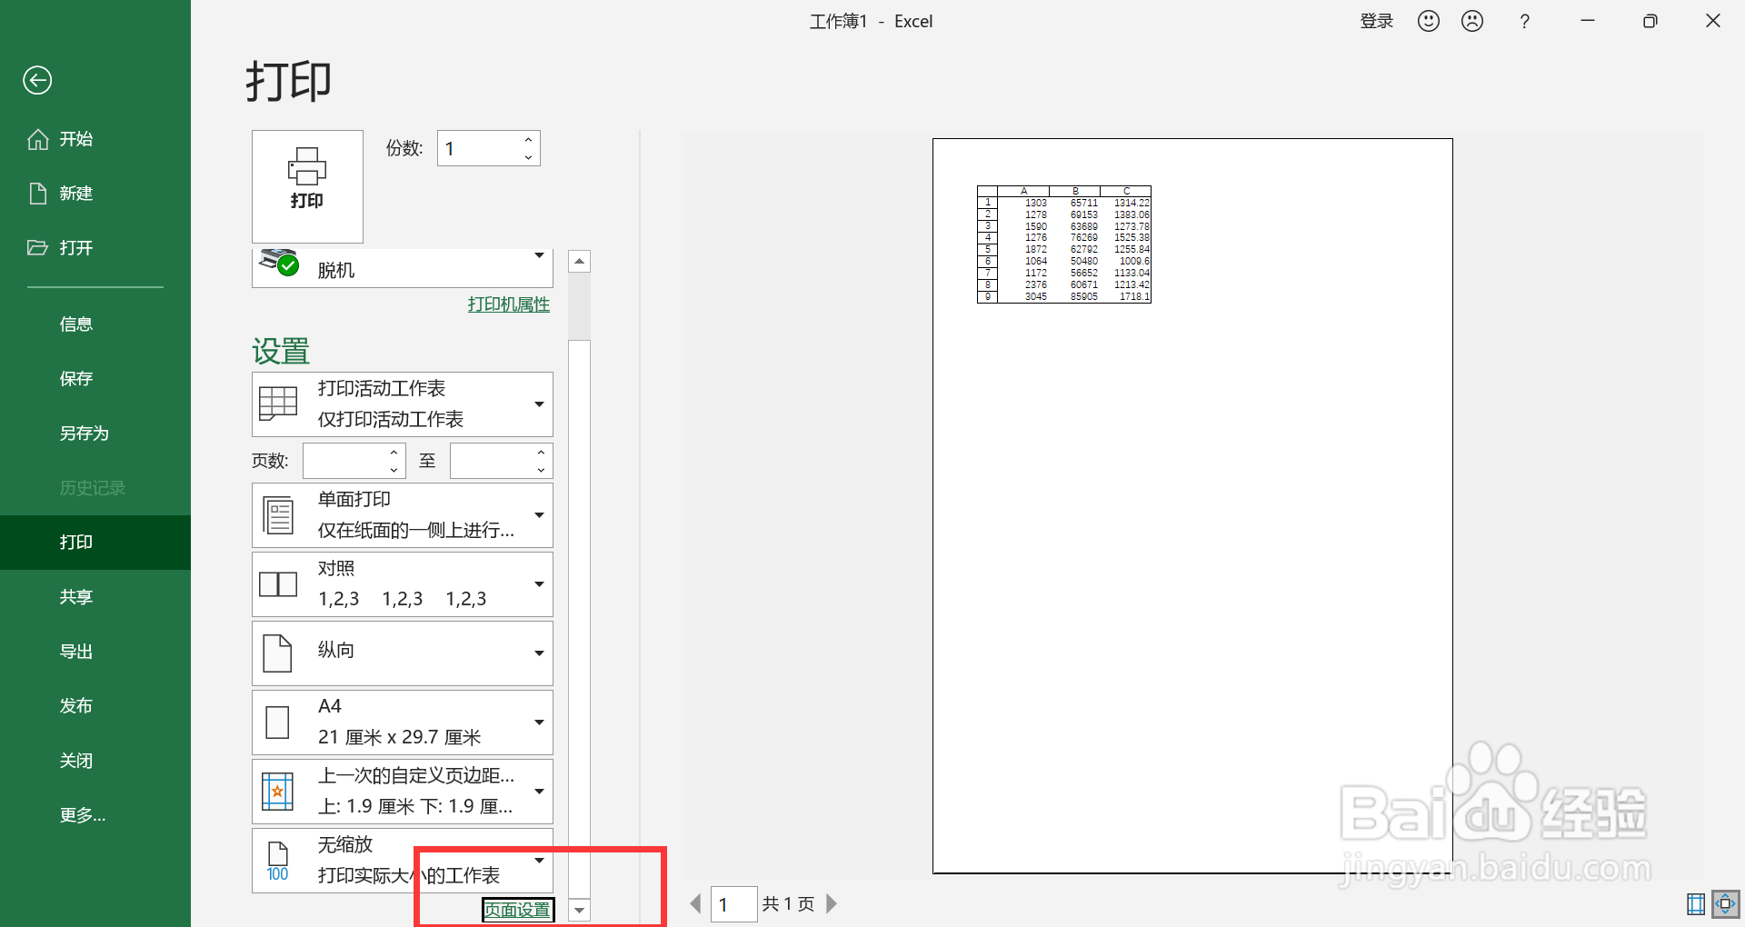Open the 打印活动工作表 dropdown
Image resolution: width=1745 pixels, height=927 pixels.
[403, 404]
